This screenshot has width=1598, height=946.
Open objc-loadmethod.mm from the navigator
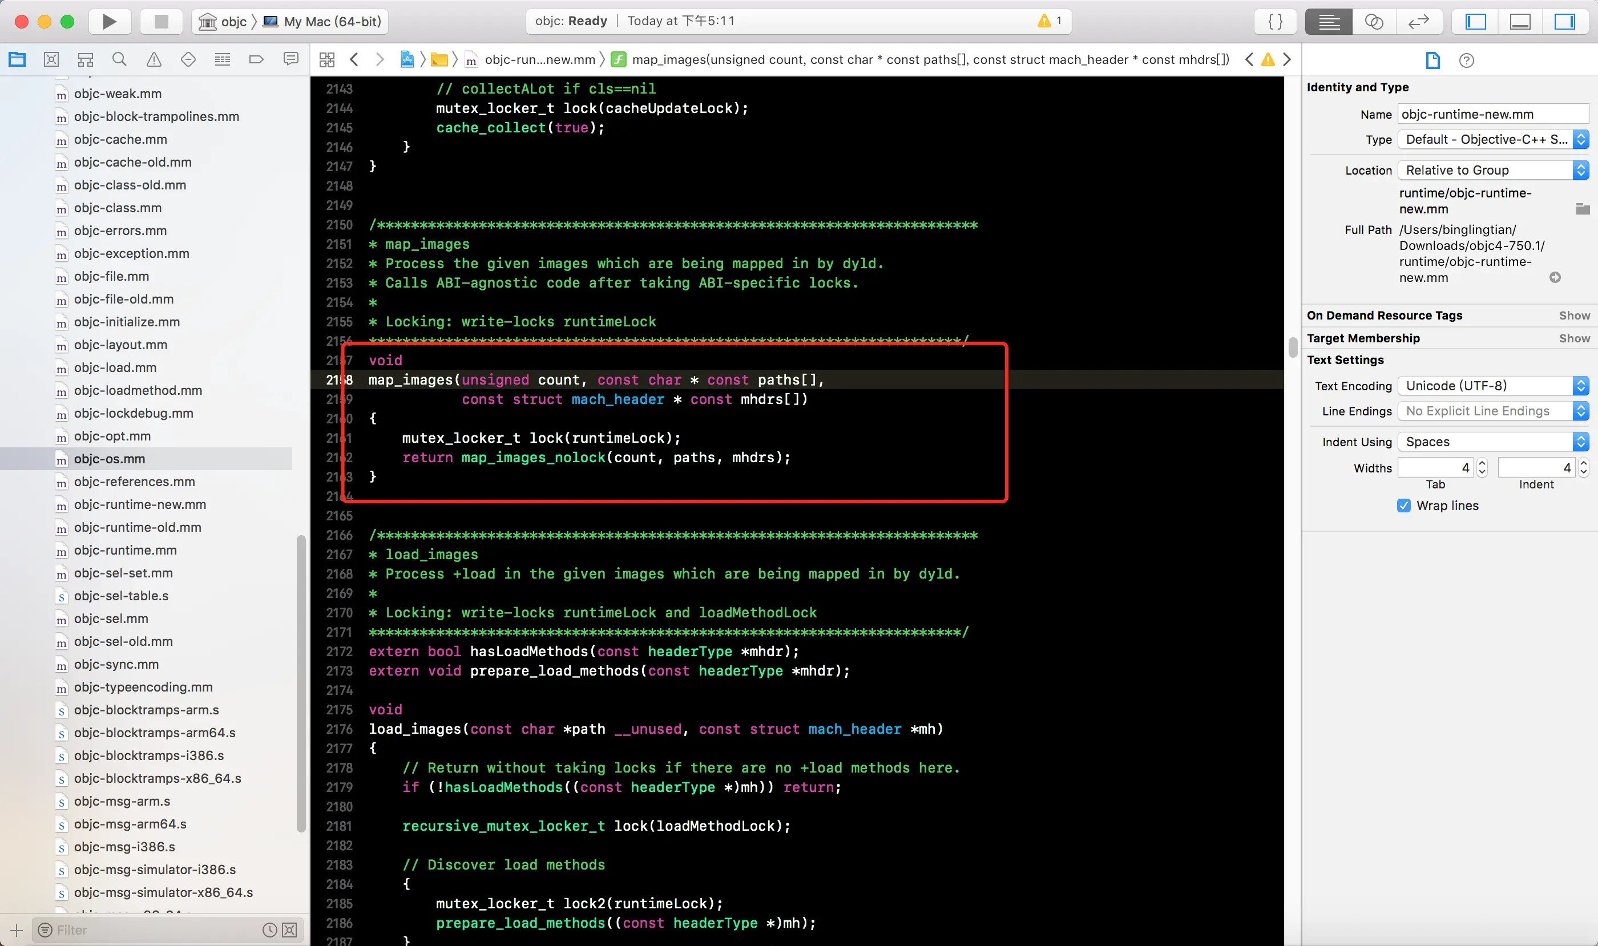pyautogui.click(x=138, y=390)
